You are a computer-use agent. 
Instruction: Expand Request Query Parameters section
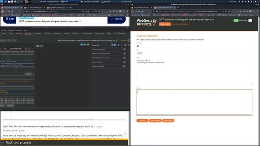pyautogui.click(x=110, y=54)
